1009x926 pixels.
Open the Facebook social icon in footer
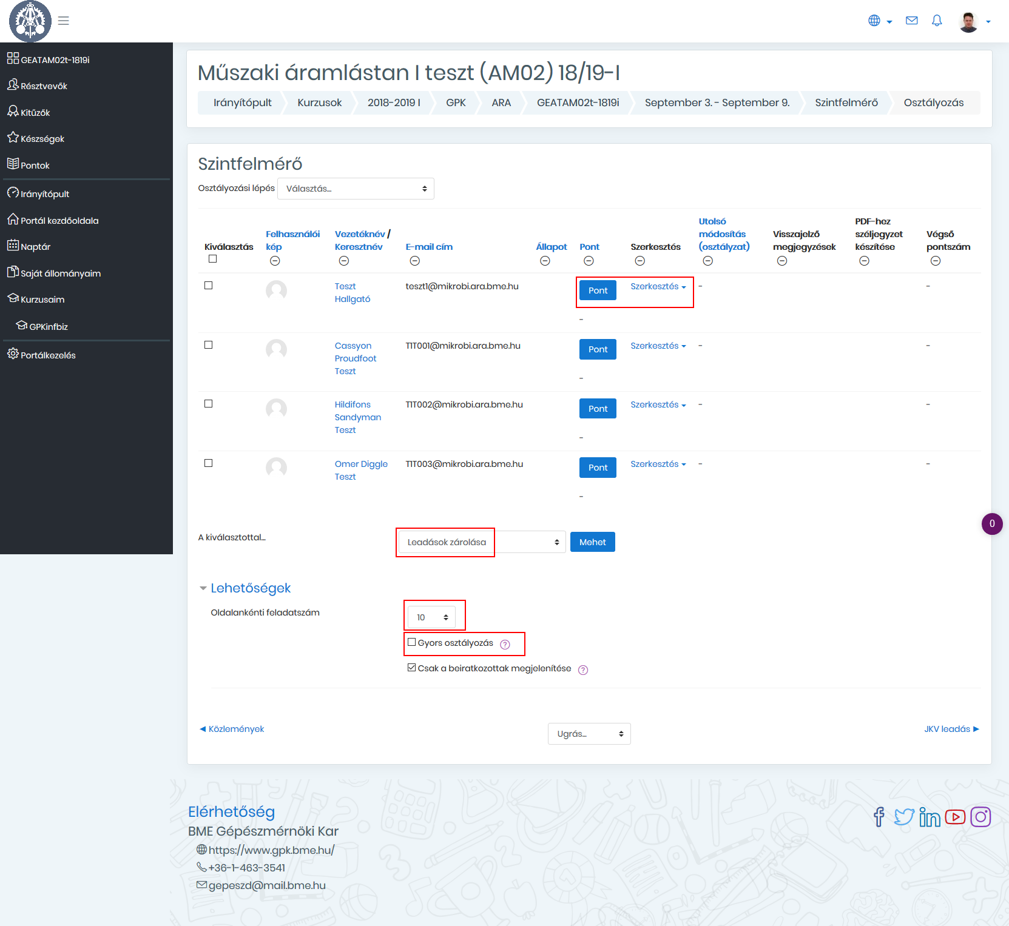click(x=879, y=817)
